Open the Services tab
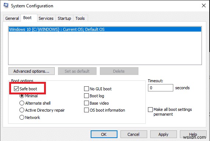 [x=46, y=18]
